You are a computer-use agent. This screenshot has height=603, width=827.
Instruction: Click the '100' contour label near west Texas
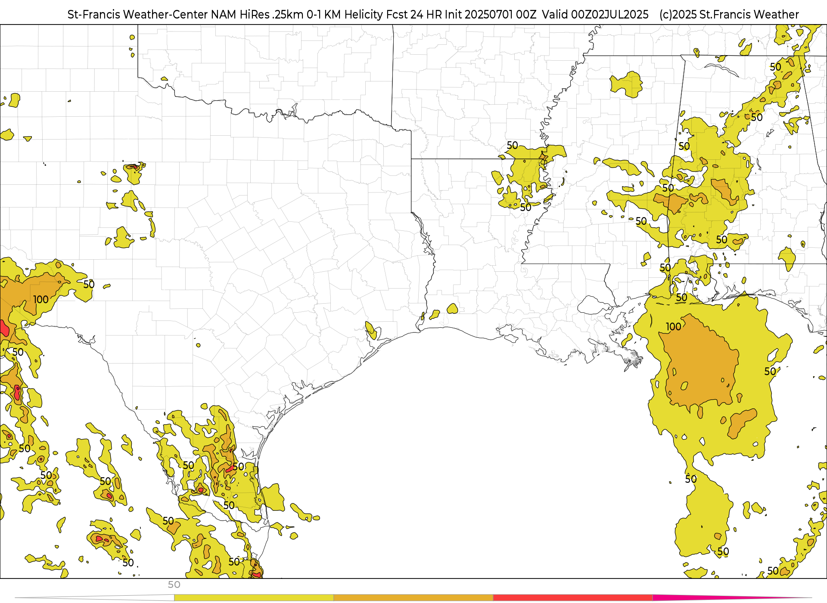pyautogui.click(x=41, y=299)
